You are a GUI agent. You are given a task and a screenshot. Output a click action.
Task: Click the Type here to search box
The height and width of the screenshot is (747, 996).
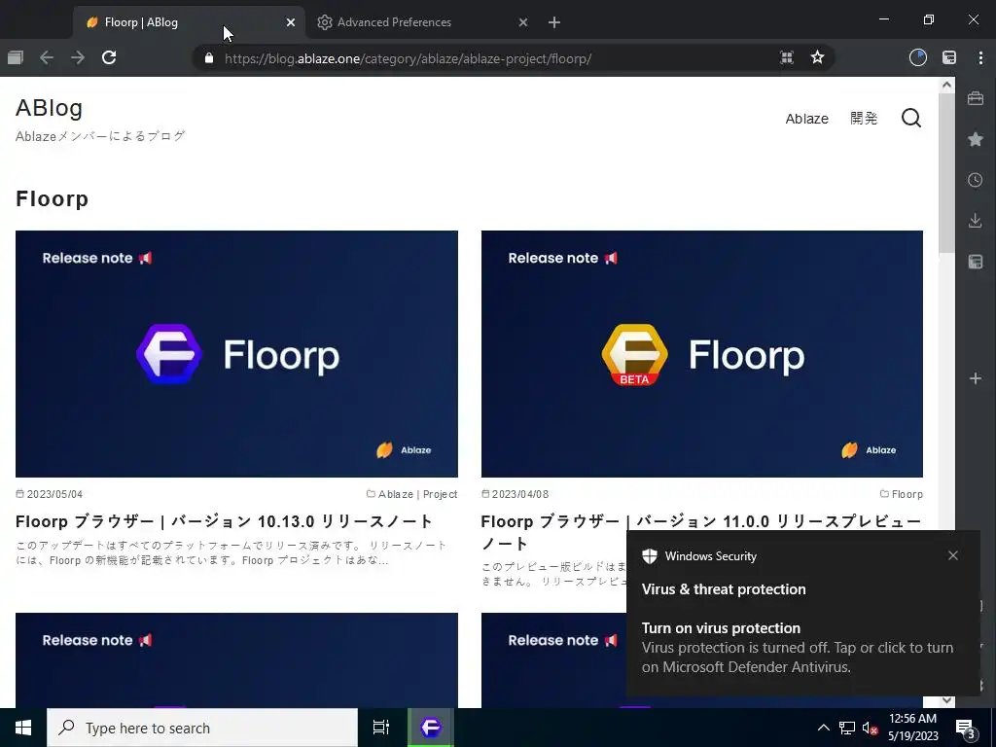202,728
